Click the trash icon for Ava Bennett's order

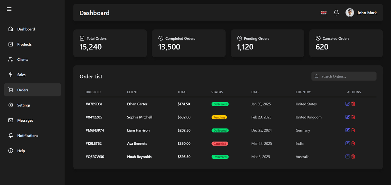click(x=353, y=143)
